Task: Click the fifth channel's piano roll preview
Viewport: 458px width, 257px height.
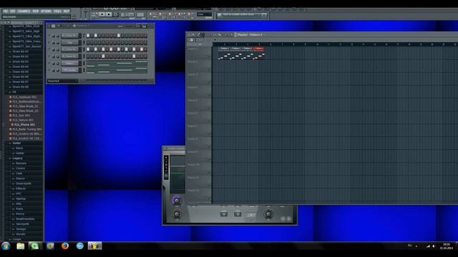Action: pyautogui.click(x=117, y=64)
